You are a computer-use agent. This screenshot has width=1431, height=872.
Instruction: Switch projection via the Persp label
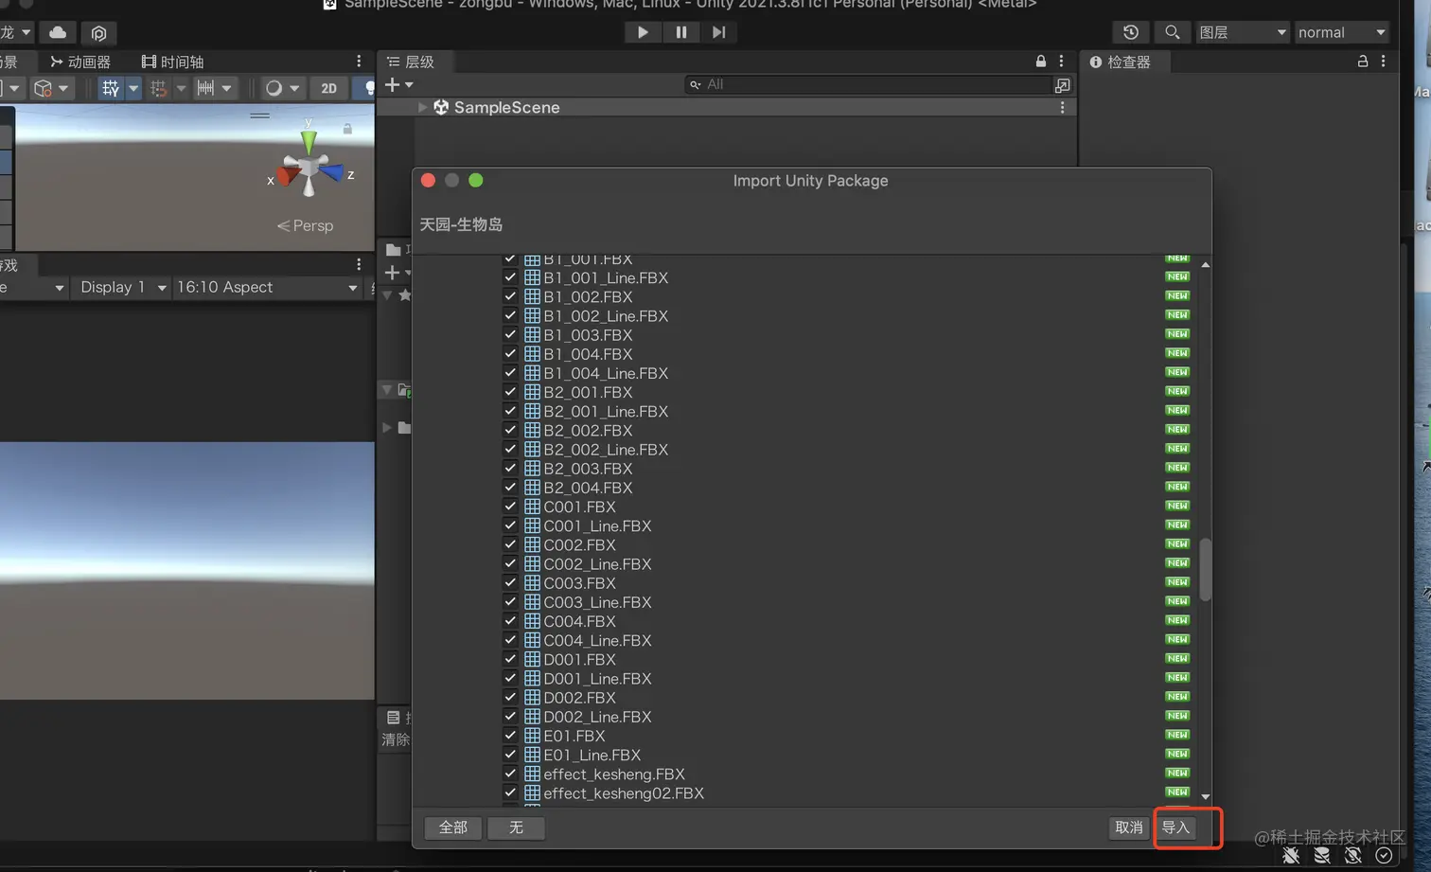click(305, 225)
